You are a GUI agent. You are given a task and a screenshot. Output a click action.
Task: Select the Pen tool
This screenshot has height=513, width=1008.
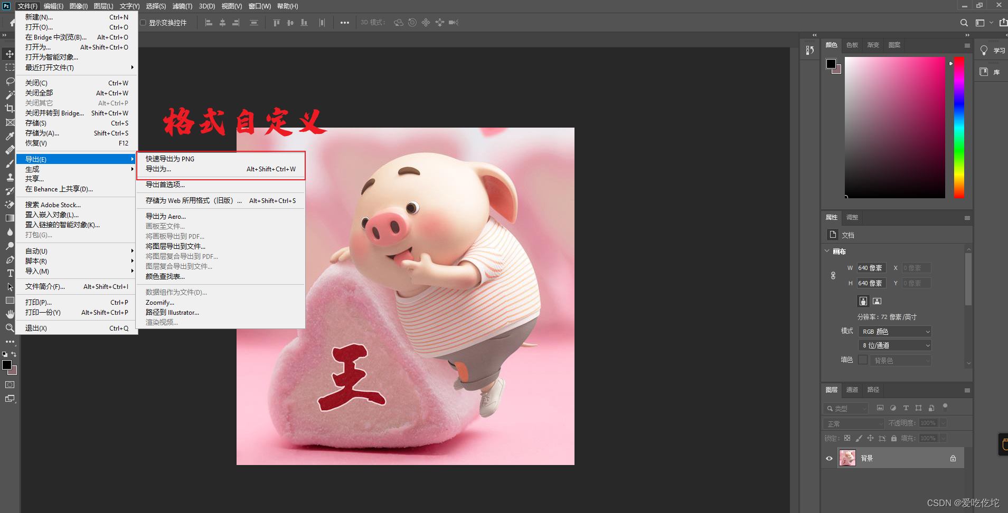(x=10, y=259)
